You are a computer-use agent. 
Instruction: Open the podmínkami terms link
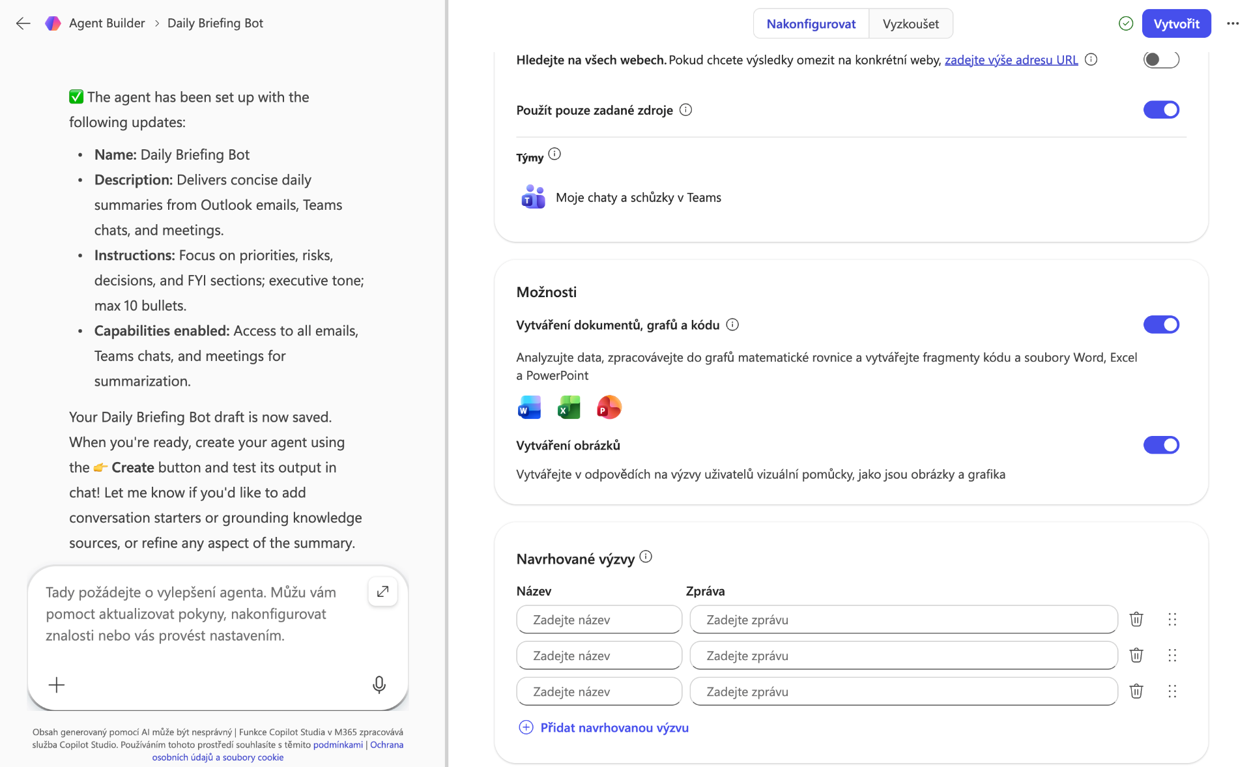click(x=338, y=745)
